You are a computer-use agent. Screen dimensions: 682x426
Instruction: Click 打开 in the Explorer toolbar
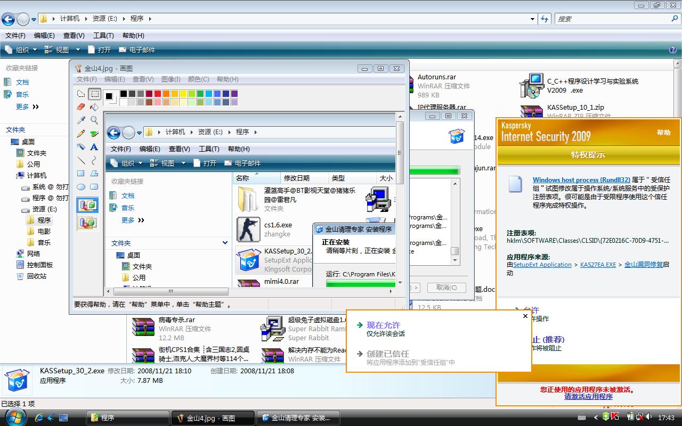pyautogui.click(x=99, y=50)
